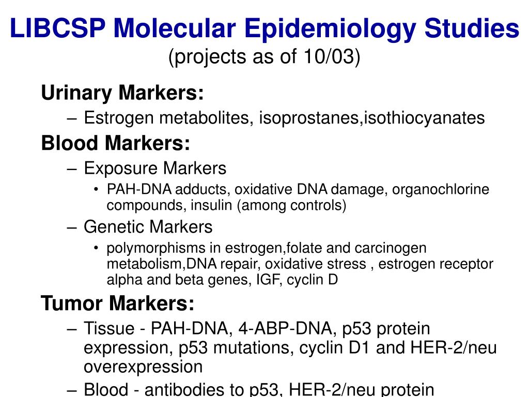Click the HER-2/neu text in tissue line
Image resolution: width=529 pixels, height=397 pixels.
454,347
